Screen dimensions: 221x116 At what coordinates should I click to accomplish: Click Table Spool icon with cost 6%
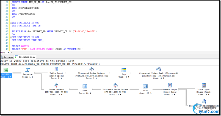point(204,85)
